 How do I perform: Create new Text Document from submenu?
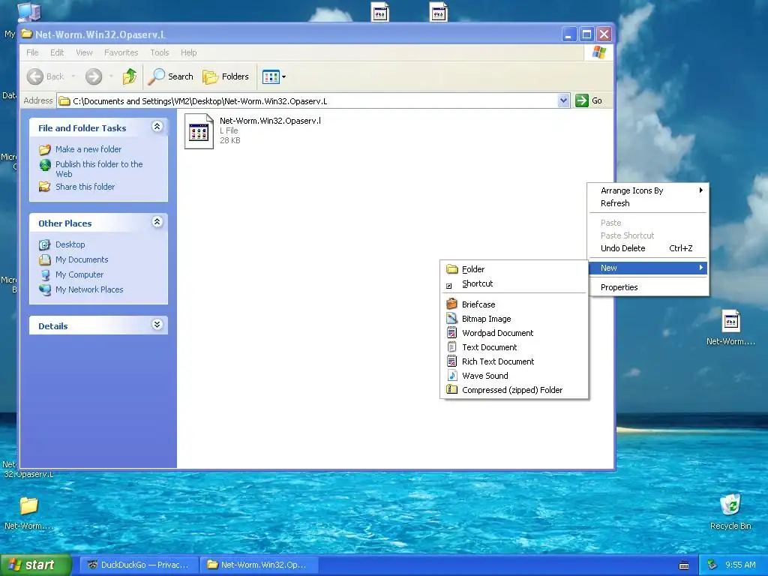[x=514, y=347]
